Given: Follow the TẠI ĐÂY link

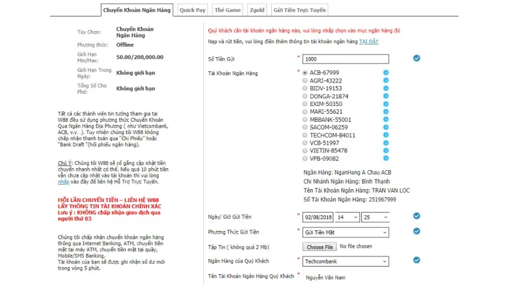Looking at the screenshot, I should point(369,41).
